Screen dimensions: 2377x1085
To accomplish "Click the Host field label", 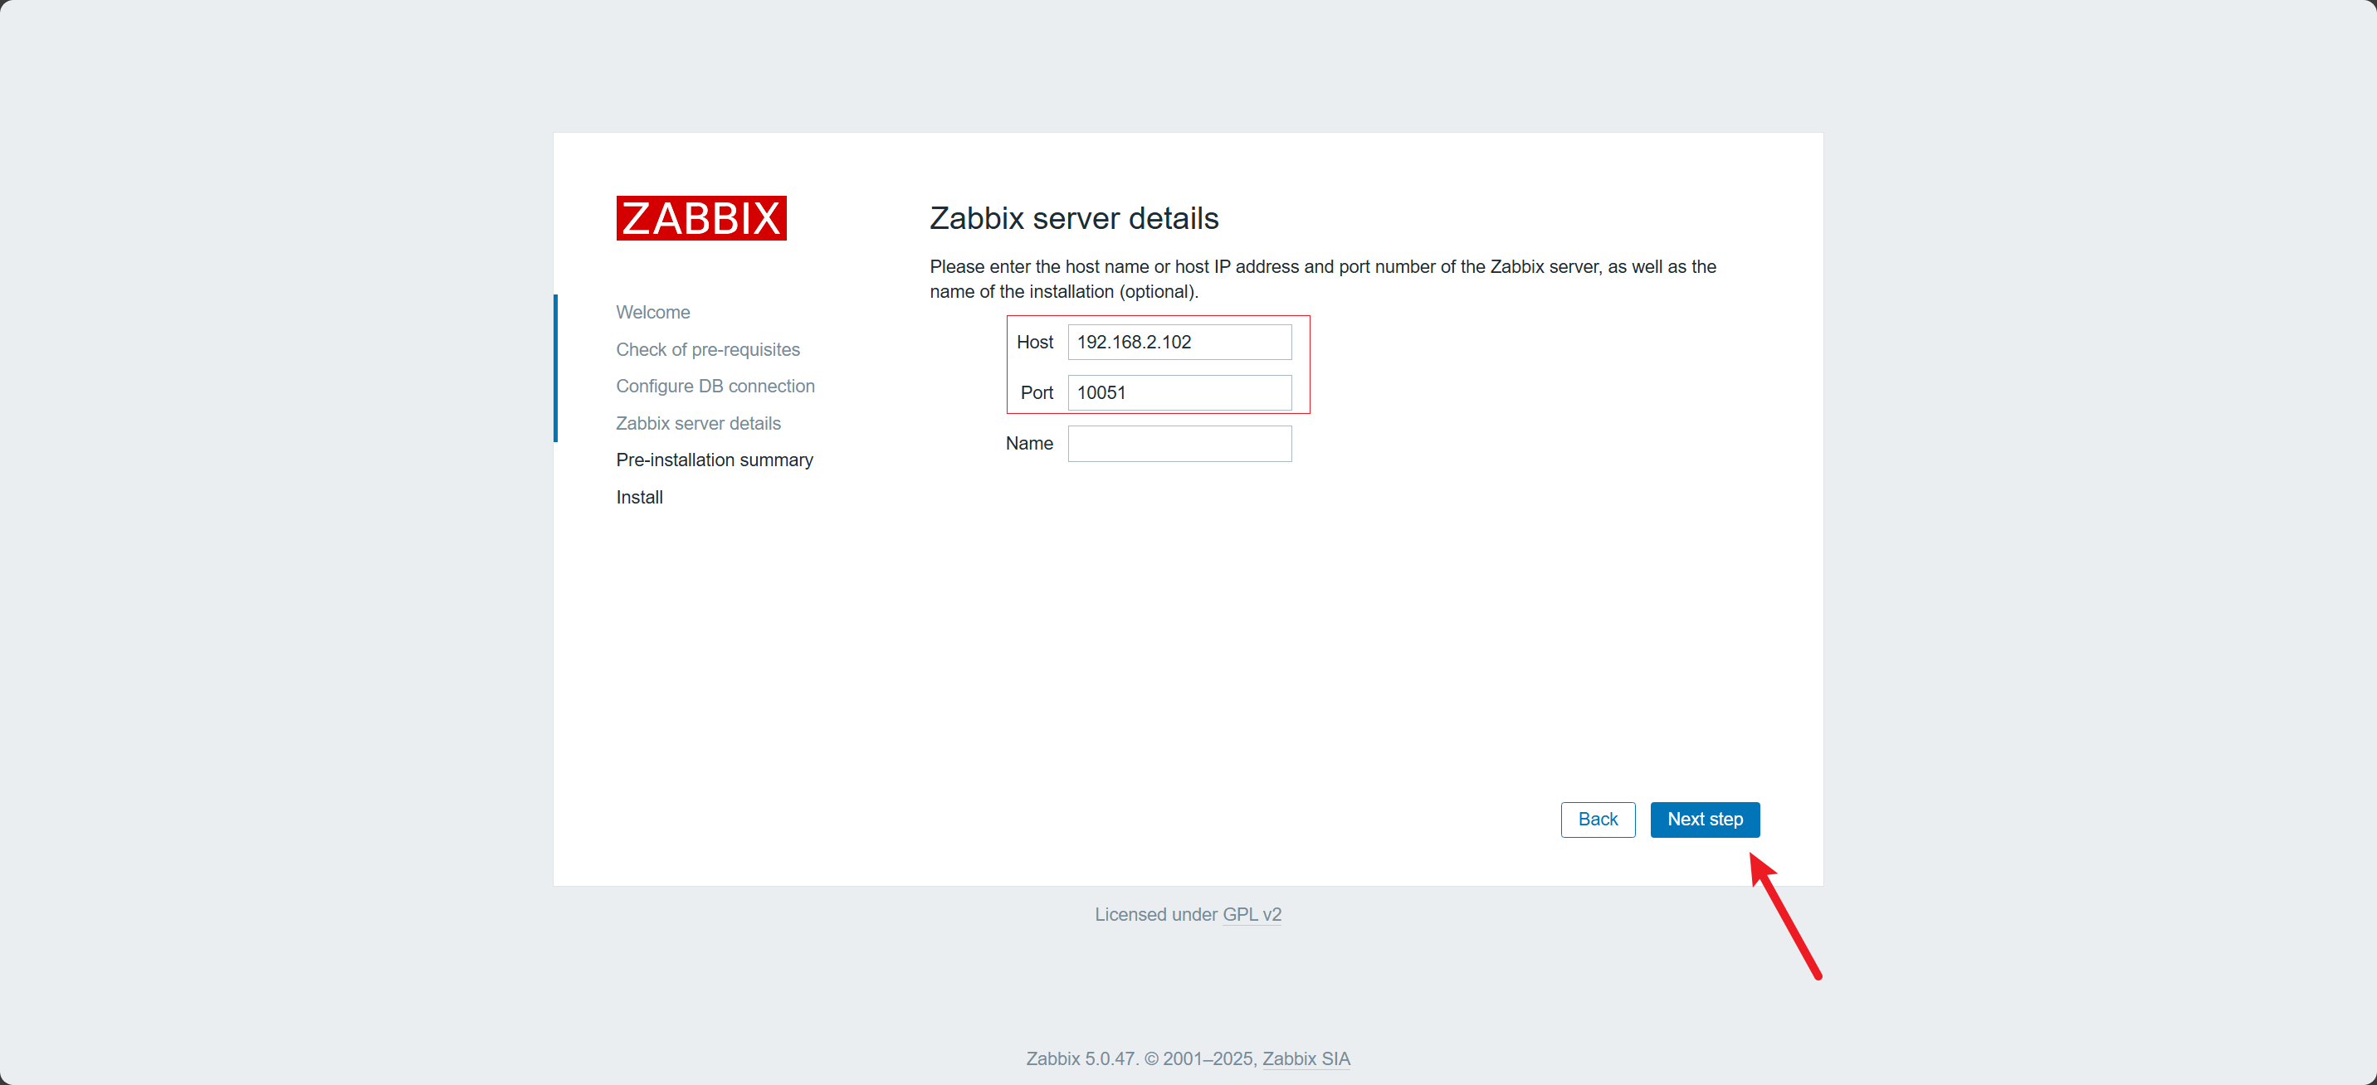I will 1034,343.
